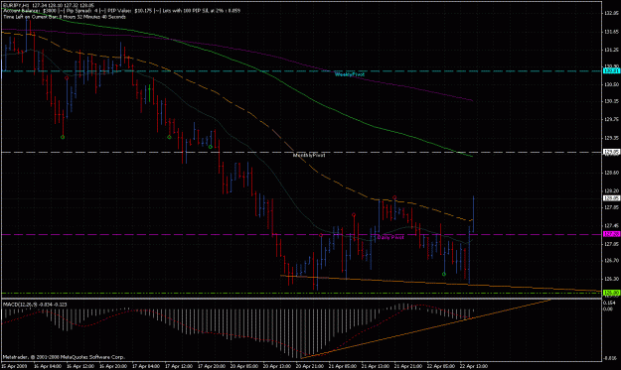621x370 pixels.
Task: Click the Time Left on Current Bar text
Action: [x=65, y=17]
